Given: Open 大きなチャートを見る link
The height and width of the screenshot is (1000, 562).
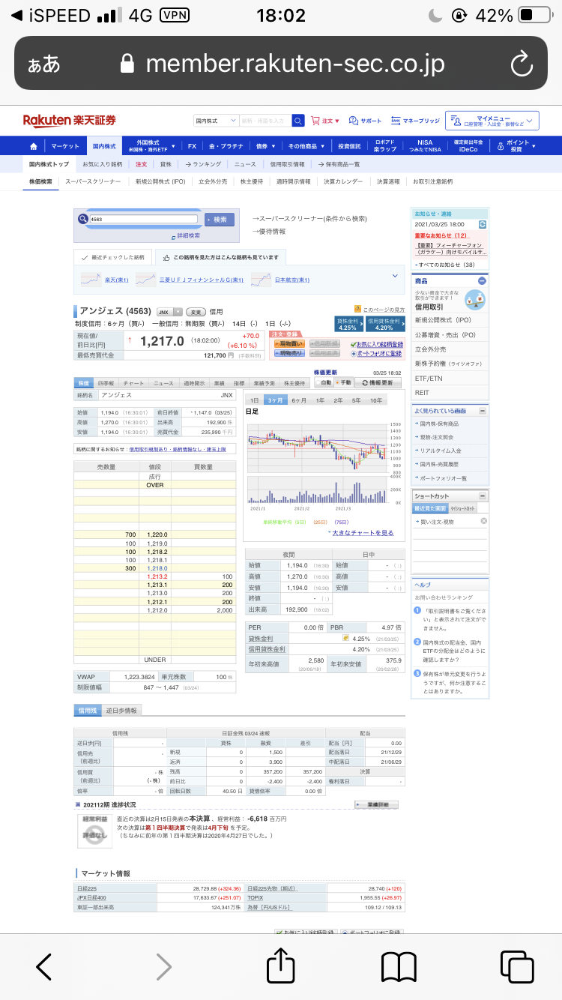Looking at the screenshot, I should [x=363, y=532].
